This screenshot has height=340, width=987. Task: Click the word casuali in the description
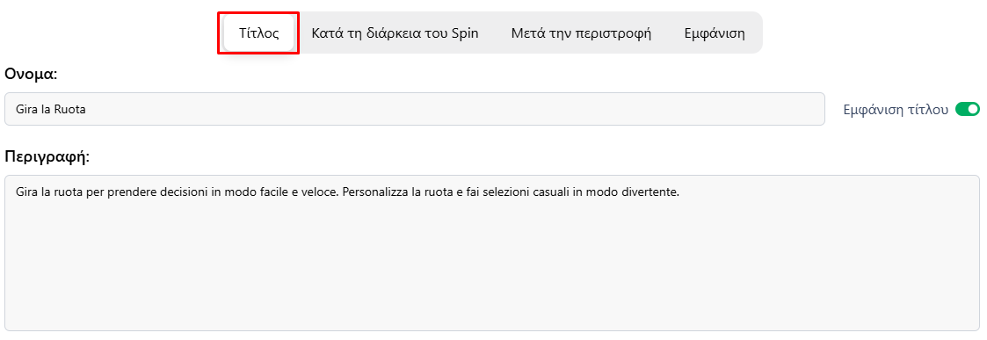point(552,192)
